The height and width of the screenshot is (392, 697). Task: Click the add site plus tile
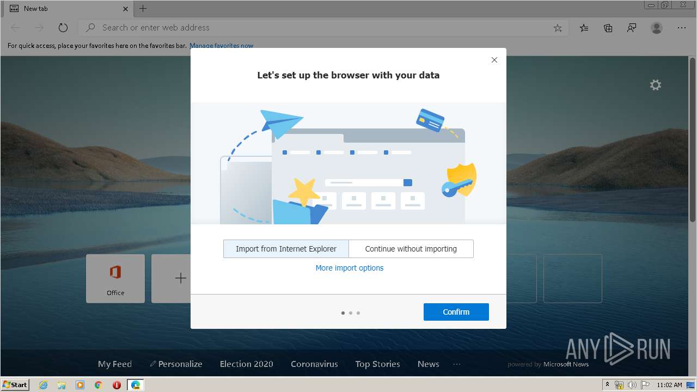pyautogui.click(x=172, y=278)
